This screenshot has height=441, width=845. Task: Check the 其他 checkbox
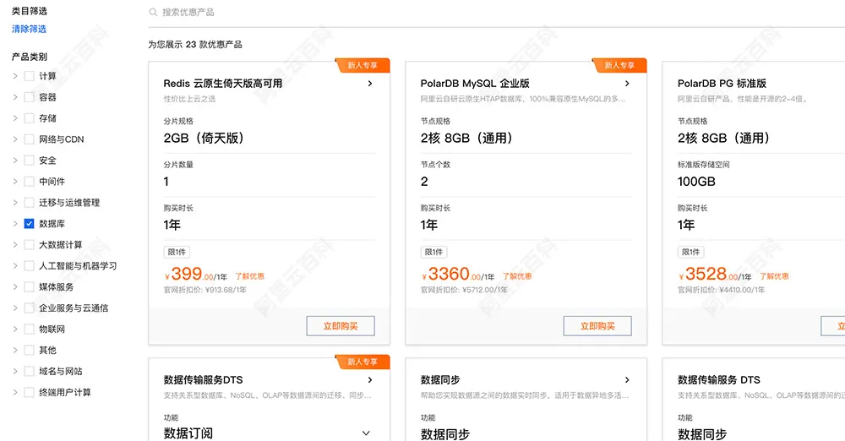pos(29,350)
